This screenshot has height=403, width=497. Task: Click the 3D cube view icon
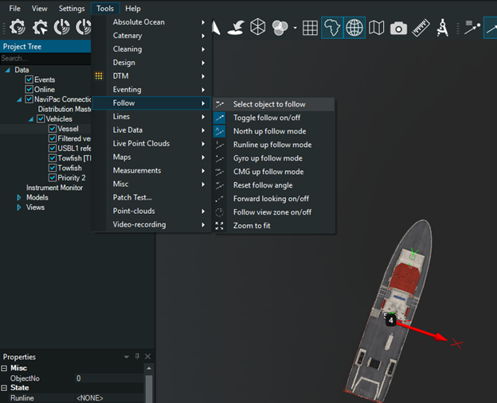click(257, 27)
